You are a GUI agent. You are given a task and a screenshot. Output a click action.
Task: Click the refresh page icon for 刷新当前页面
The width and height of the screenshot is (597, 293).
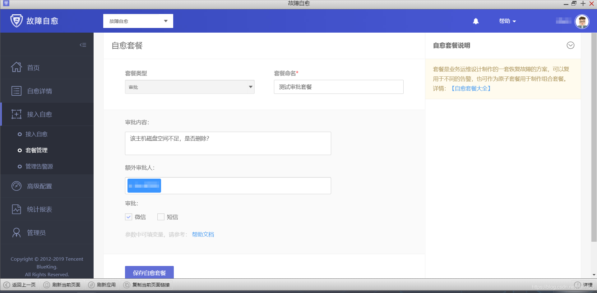pyautogui.click(x=47, y=285)
